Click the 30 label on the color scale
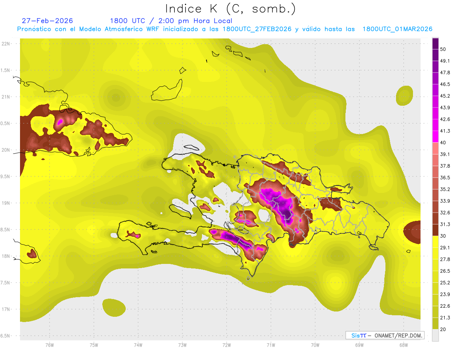453x350 pixels. [x=443, y=236]
